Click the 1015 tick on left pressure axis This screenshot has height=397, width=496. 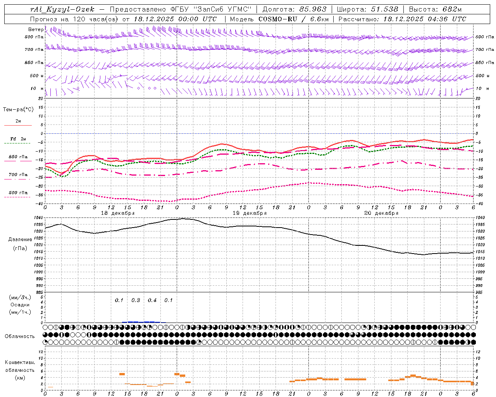(38, 252)
